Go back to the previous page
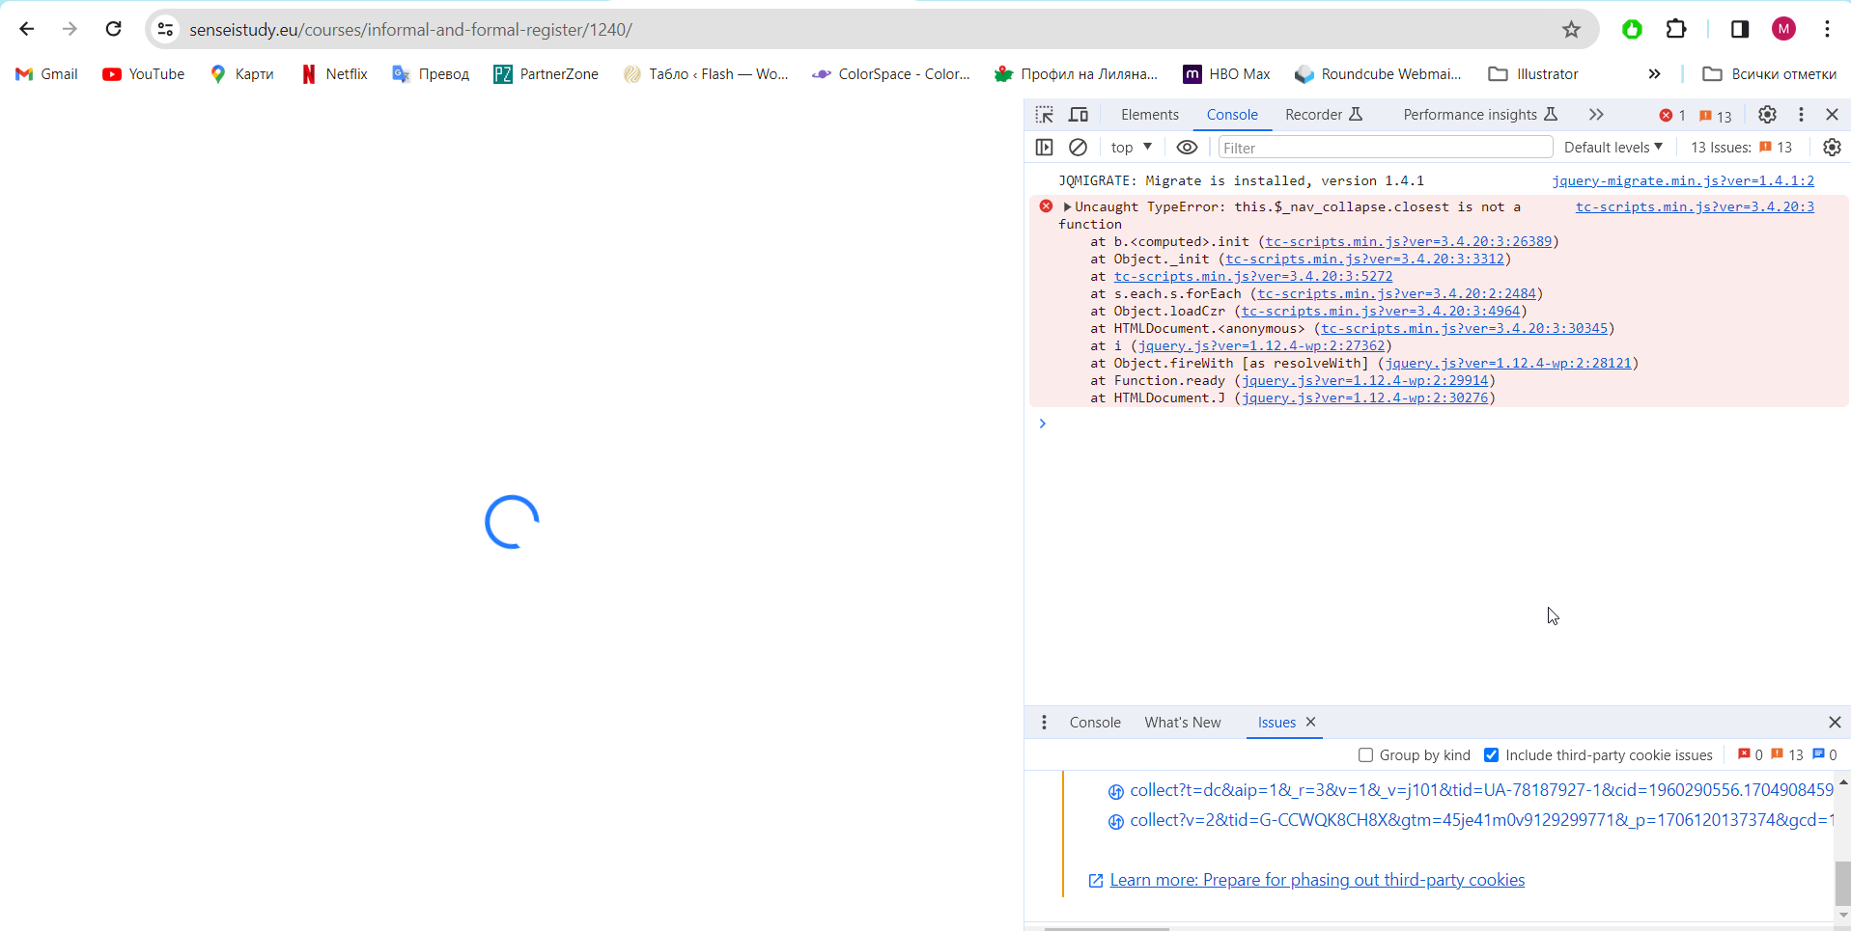The width and height of the screenshot is (1851, 931). tap(27, 29)
